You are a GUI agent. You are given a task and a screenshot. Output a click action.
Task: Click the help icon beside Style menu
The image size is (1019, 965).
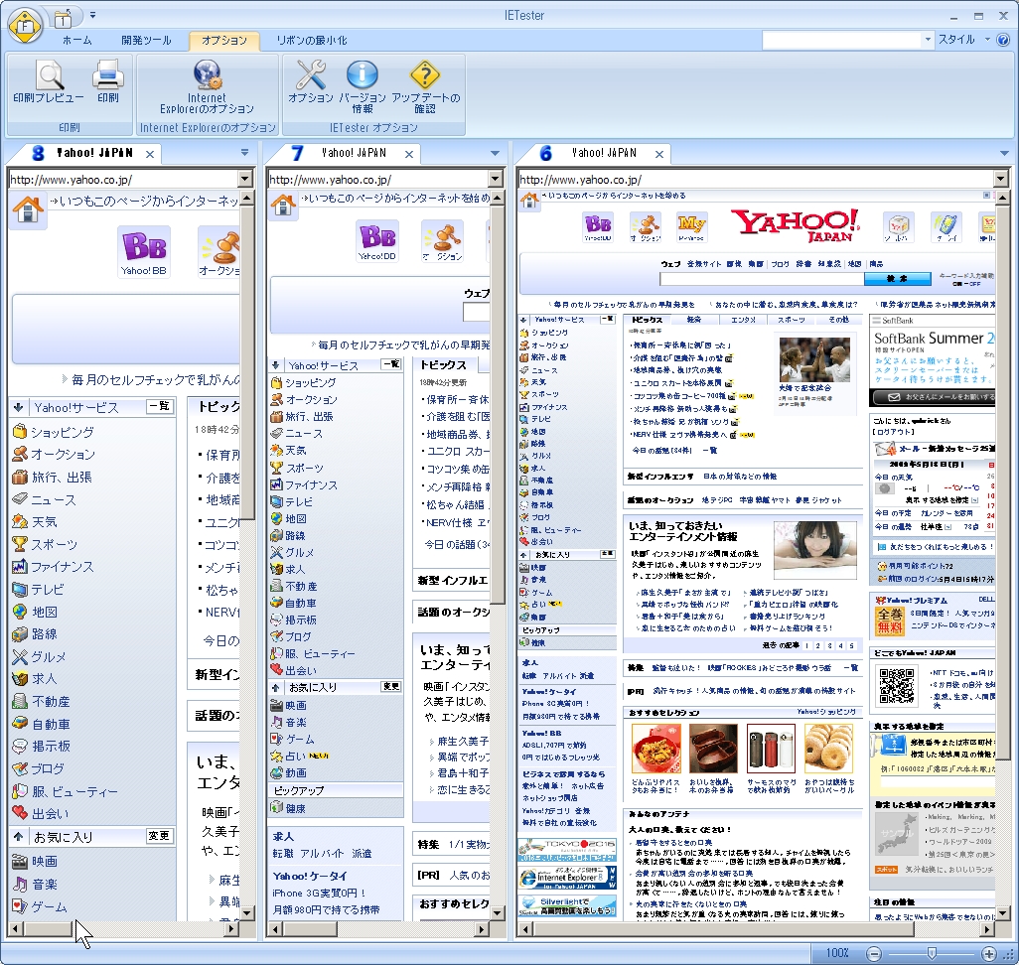tap(1003, 40)
